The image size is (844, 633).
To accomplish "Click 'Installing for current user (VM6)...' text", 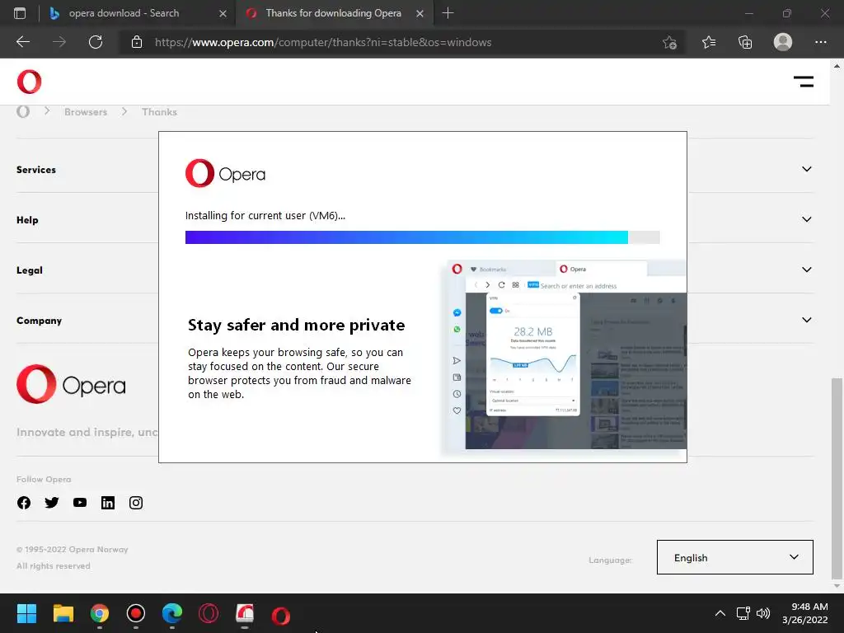I will pyautogui.click(x=265, y=216).
